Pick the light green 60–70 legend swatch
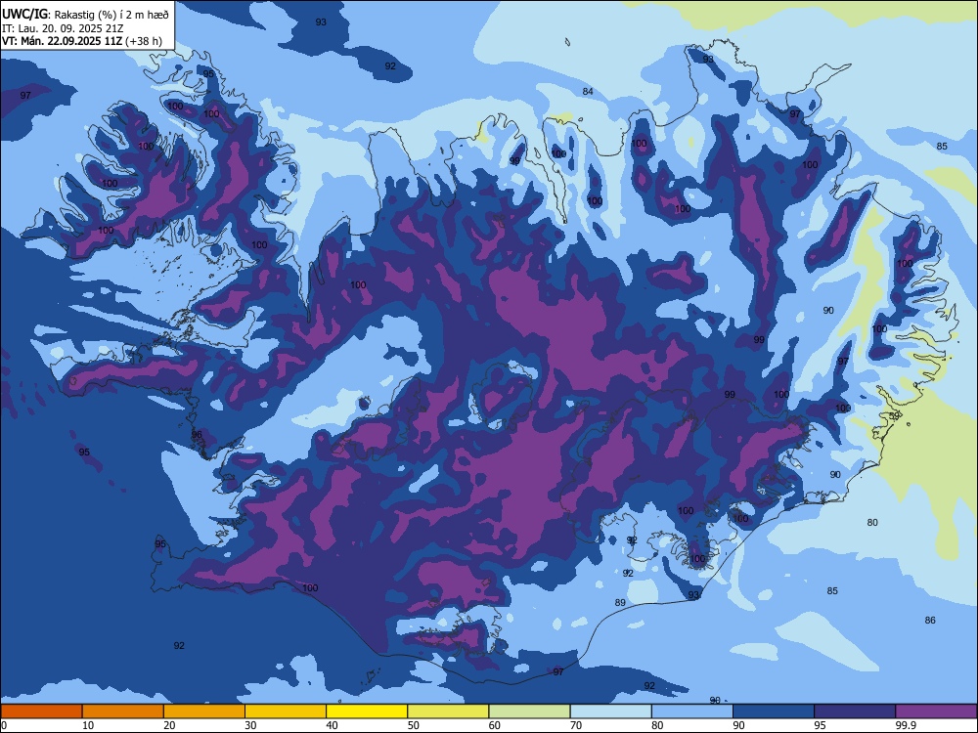The height and width of the screenshot is (733, 978). coord(529,711)
